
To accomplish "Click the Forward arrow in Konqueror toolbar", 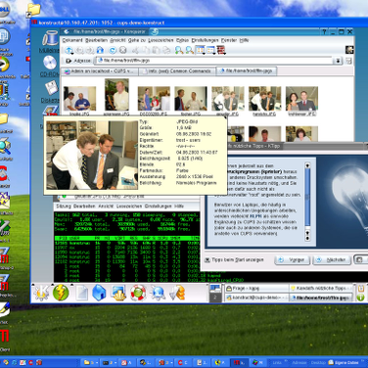I will tap(90, 50).
